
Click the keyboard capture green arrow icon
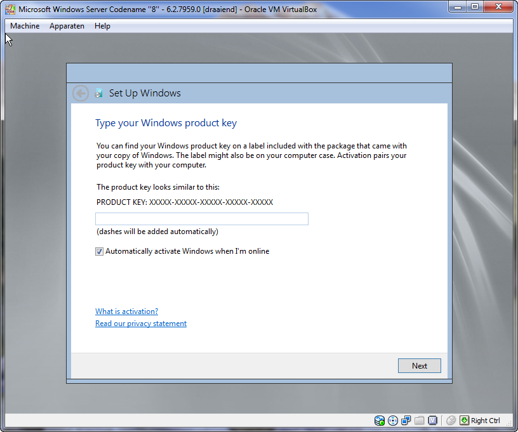point(464,421)
